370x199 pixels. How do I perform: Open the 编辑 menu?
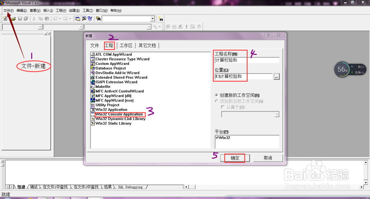click(x=22, y=10)
